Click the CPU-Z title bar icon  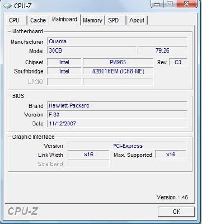coord(7,6)
